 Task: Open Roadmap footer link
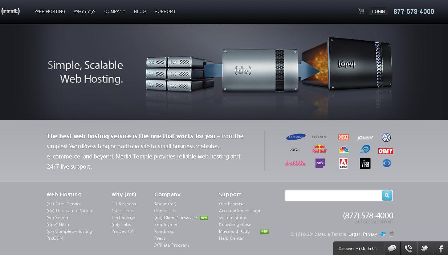pos(164,231)
